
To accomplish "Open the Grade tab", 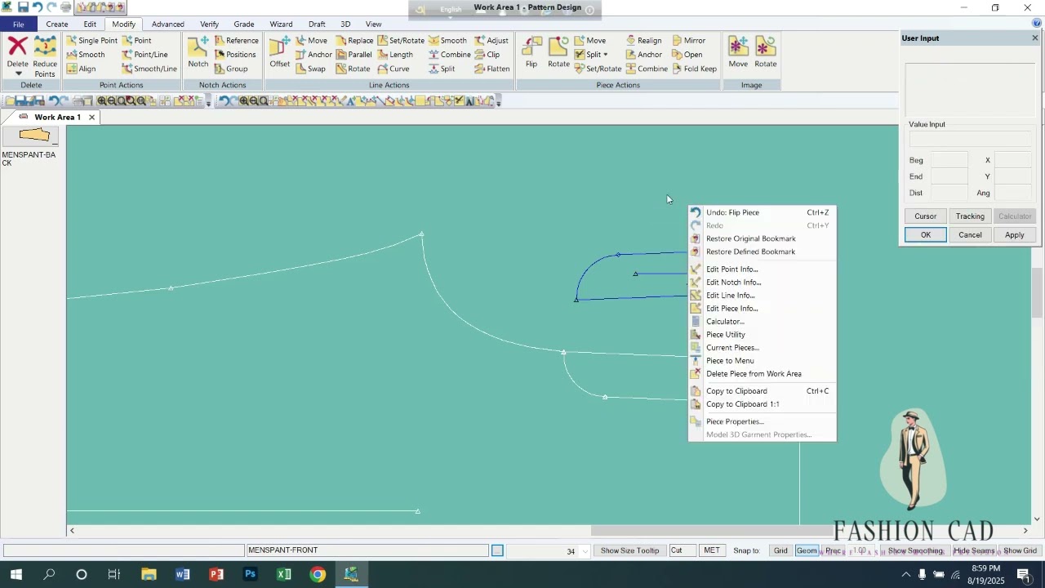I will [243, 24].
